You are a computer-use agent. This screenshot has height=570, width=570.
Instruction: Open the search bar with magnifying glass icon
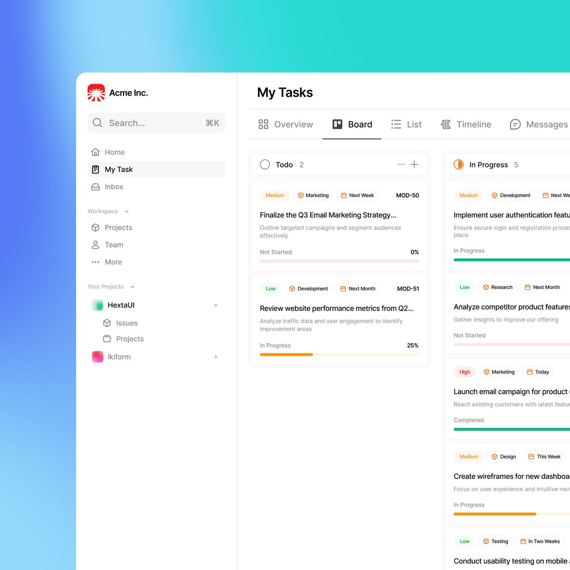point(156,123)
